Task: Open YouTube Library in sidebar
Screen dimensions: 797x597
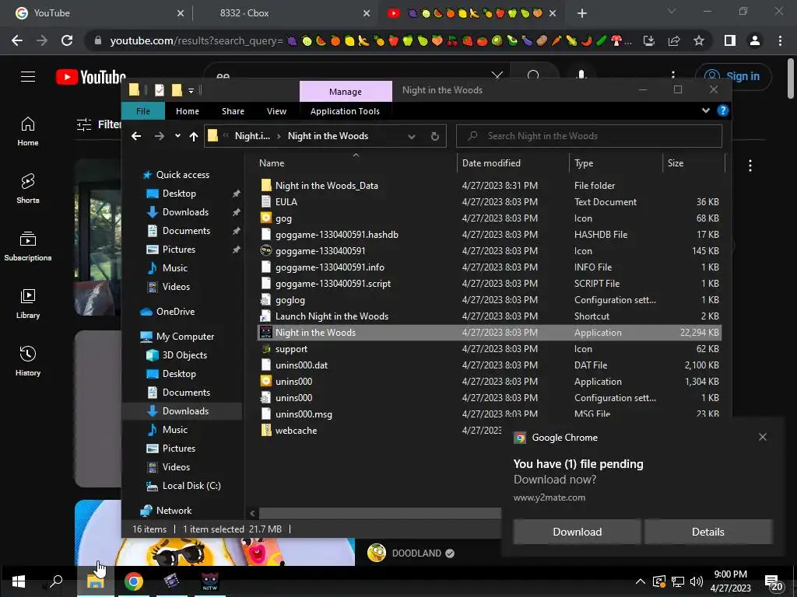Action: click(28, 304)
